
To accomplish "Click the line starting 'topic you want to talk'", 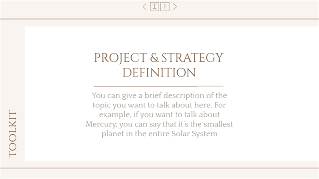I will click(x=159, y=105).
